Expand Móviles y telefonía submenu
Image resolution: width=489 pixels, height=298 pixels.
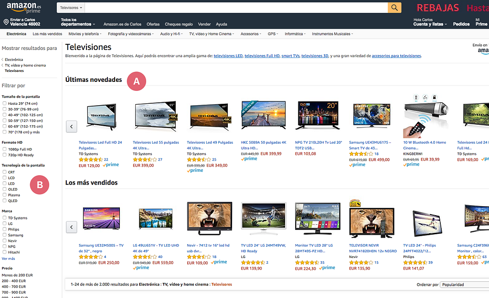click(x=85, y=34)
